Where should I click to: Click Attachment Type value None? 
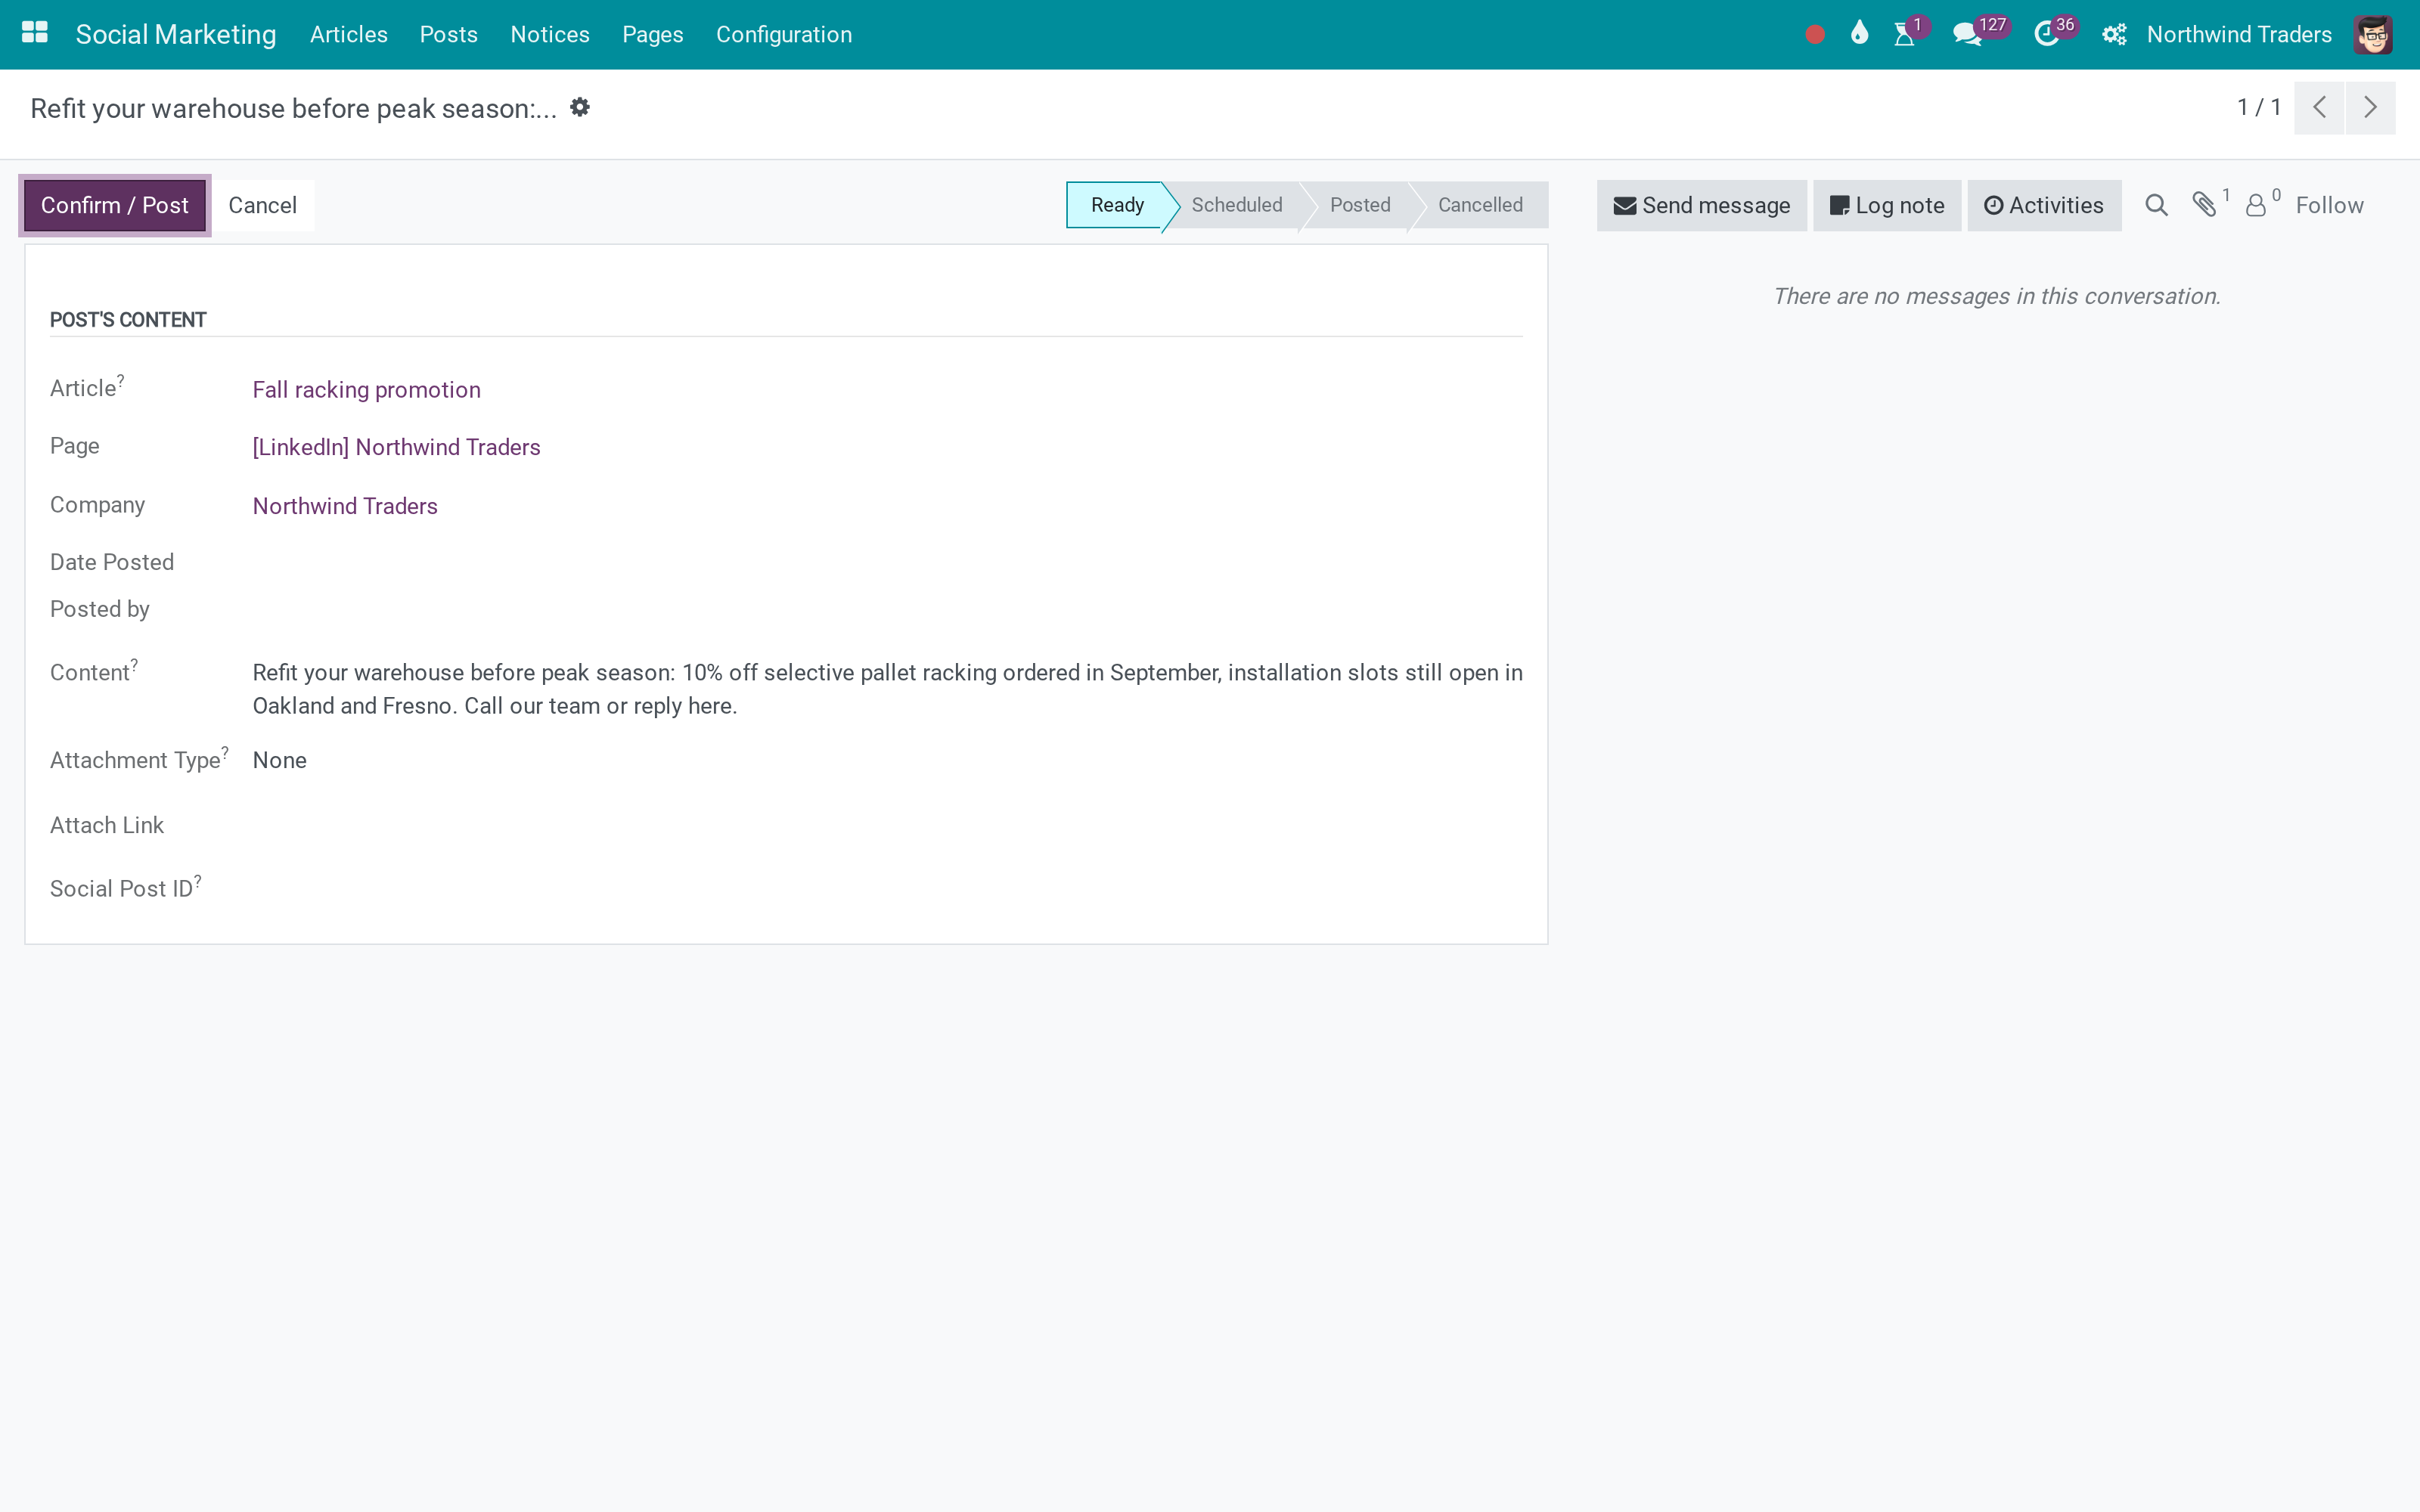(279, 760)
